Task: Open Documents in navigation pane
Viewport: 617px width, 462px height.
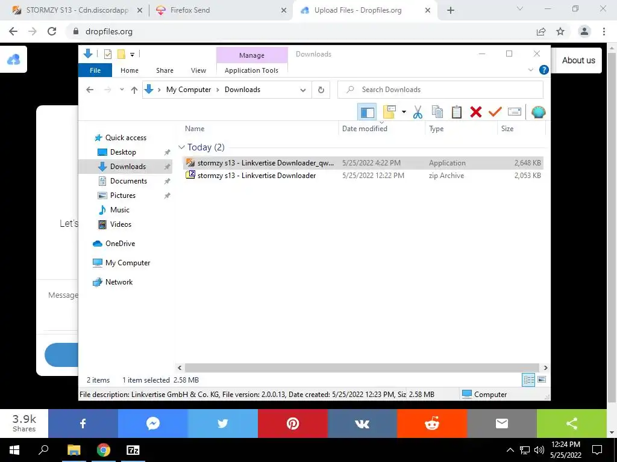Action: coord(128,181)
